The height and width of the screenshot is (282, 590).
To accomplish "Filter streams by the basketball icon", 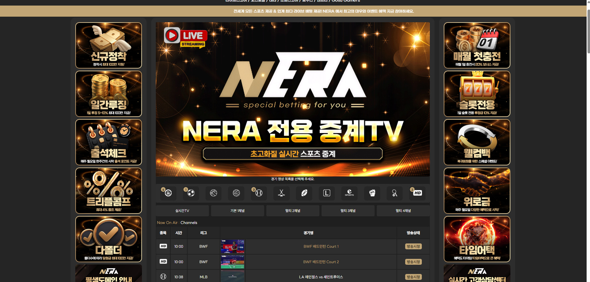I will 214,193.
